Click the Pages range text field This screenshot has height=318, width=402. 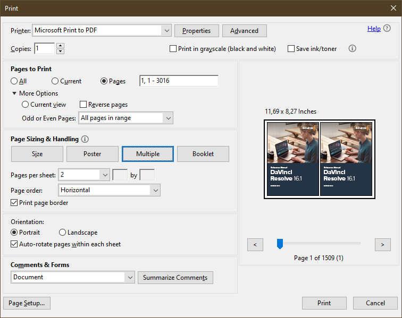[x=179, y=81]
